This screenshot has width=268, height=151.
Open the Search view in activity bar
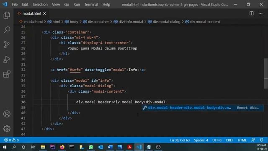click(x=7, y=30)
